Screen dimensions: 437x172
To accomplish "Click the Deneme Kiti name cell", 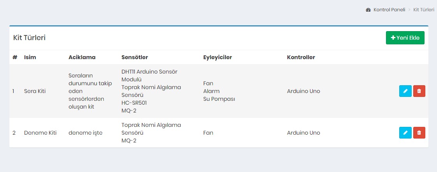I will click(x=40, y=133).
